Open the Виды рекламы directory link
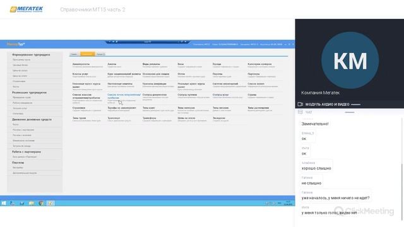Image resolution: width=404 pixels, height=227 pixels. tap(151, 64)
